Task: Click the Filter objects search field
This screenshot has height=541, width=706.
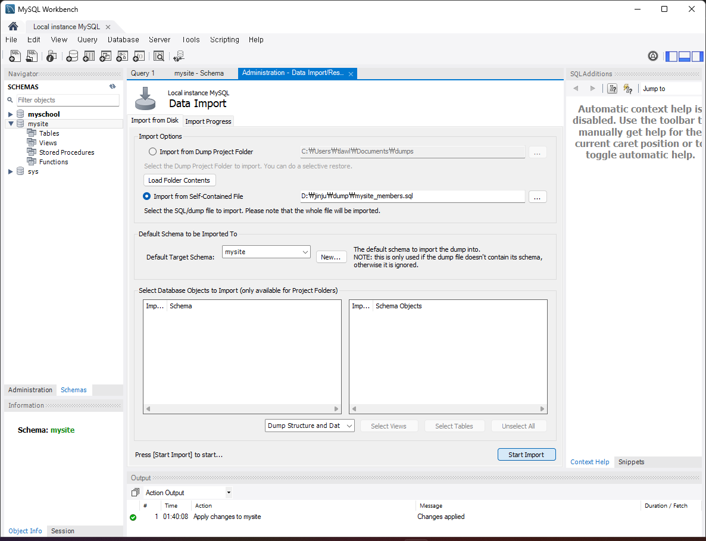Action: (68, 100)
